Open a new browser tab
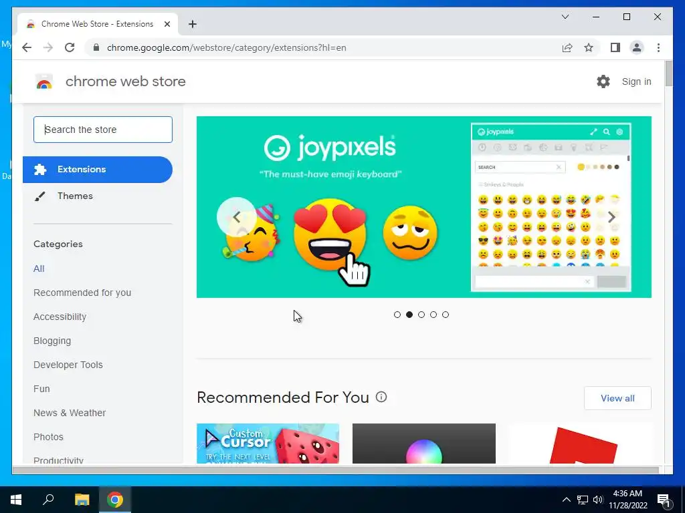Image resolution: width=685 pixels, height=513 pixels. 192,24
